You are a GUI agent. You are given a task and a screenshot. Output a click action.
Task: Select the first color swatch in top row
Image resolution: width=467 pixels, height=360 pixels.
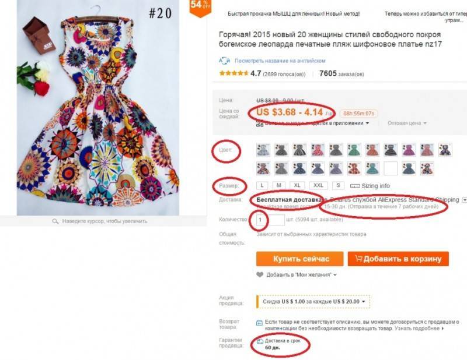[x=263, y=150]
